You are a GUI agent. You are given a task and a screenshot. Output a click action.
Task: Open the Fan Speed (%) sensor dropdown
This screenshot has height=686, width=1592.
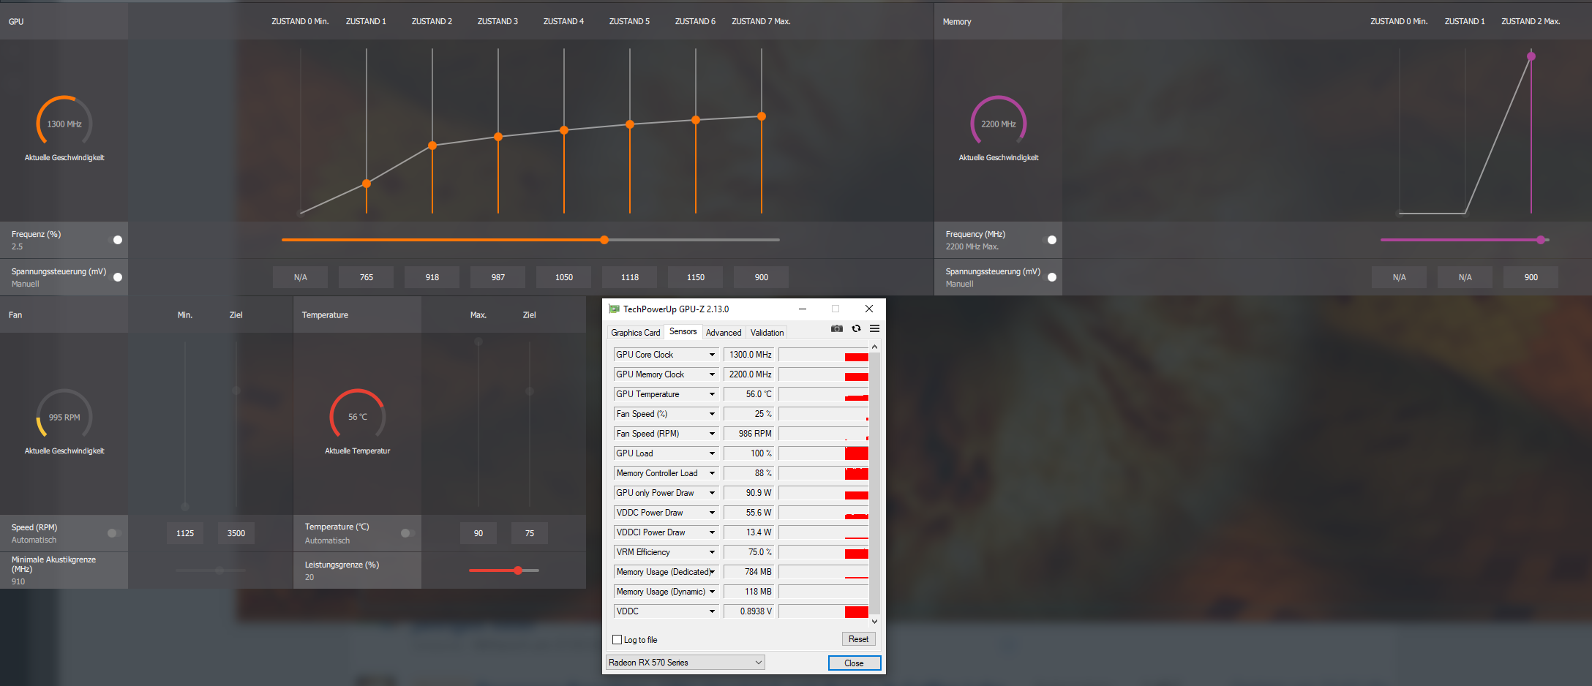[712, 414]
